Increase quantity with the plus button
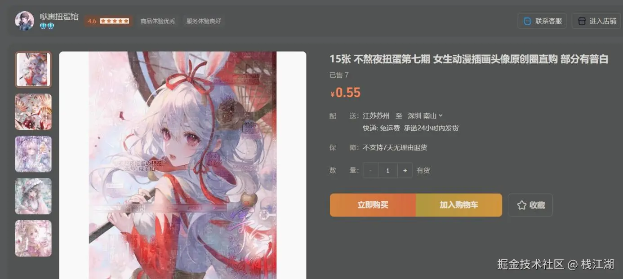 click(405, 171)
